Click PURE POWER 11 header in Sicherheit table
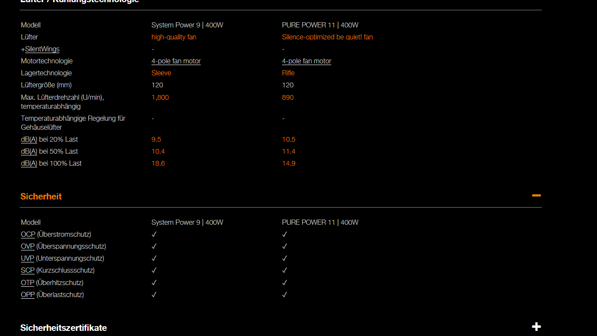Viewport: 597px width, 336px height. pos(320,223)
